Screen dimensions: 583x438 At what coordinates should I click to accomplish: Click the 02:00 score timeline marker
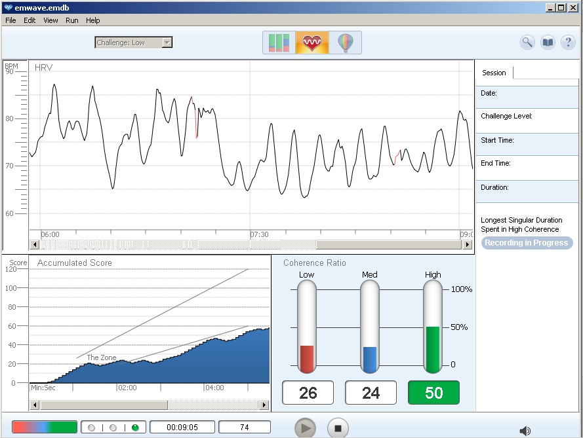point(127,388)
